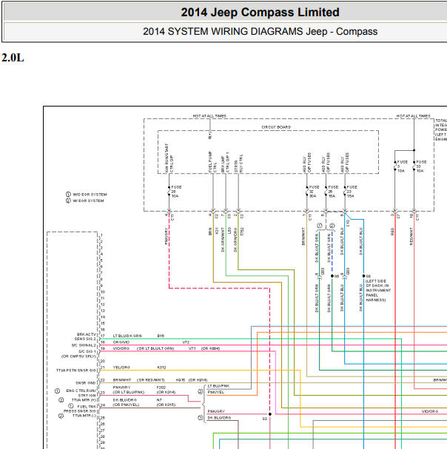447x449 pixels.
Task: Select vertical 'DK GRN/ORG' wire label
Action: (x=235, y=240)
